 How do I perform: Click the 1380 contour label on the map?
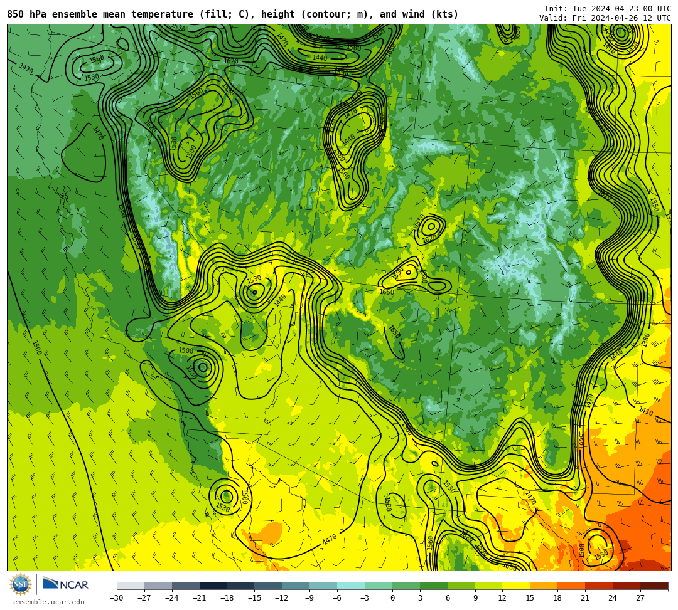click(x=645, y=340)
